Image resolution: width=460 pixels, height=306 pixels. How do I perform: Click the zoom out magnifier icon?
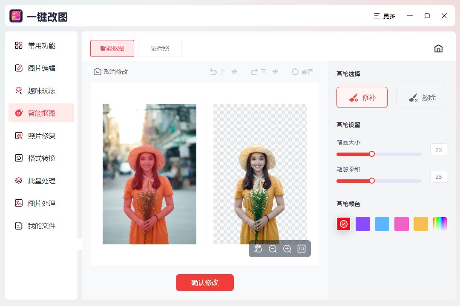tap(273, 249)
